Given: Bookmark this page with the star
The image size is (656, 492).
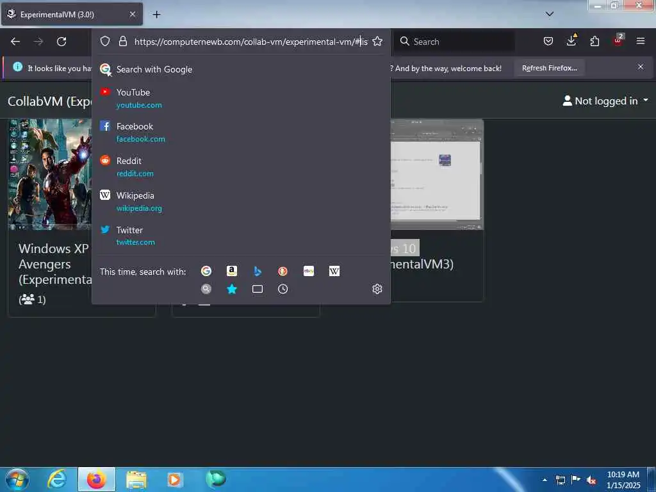Looking at the screenshot, I should coord(377,41).
